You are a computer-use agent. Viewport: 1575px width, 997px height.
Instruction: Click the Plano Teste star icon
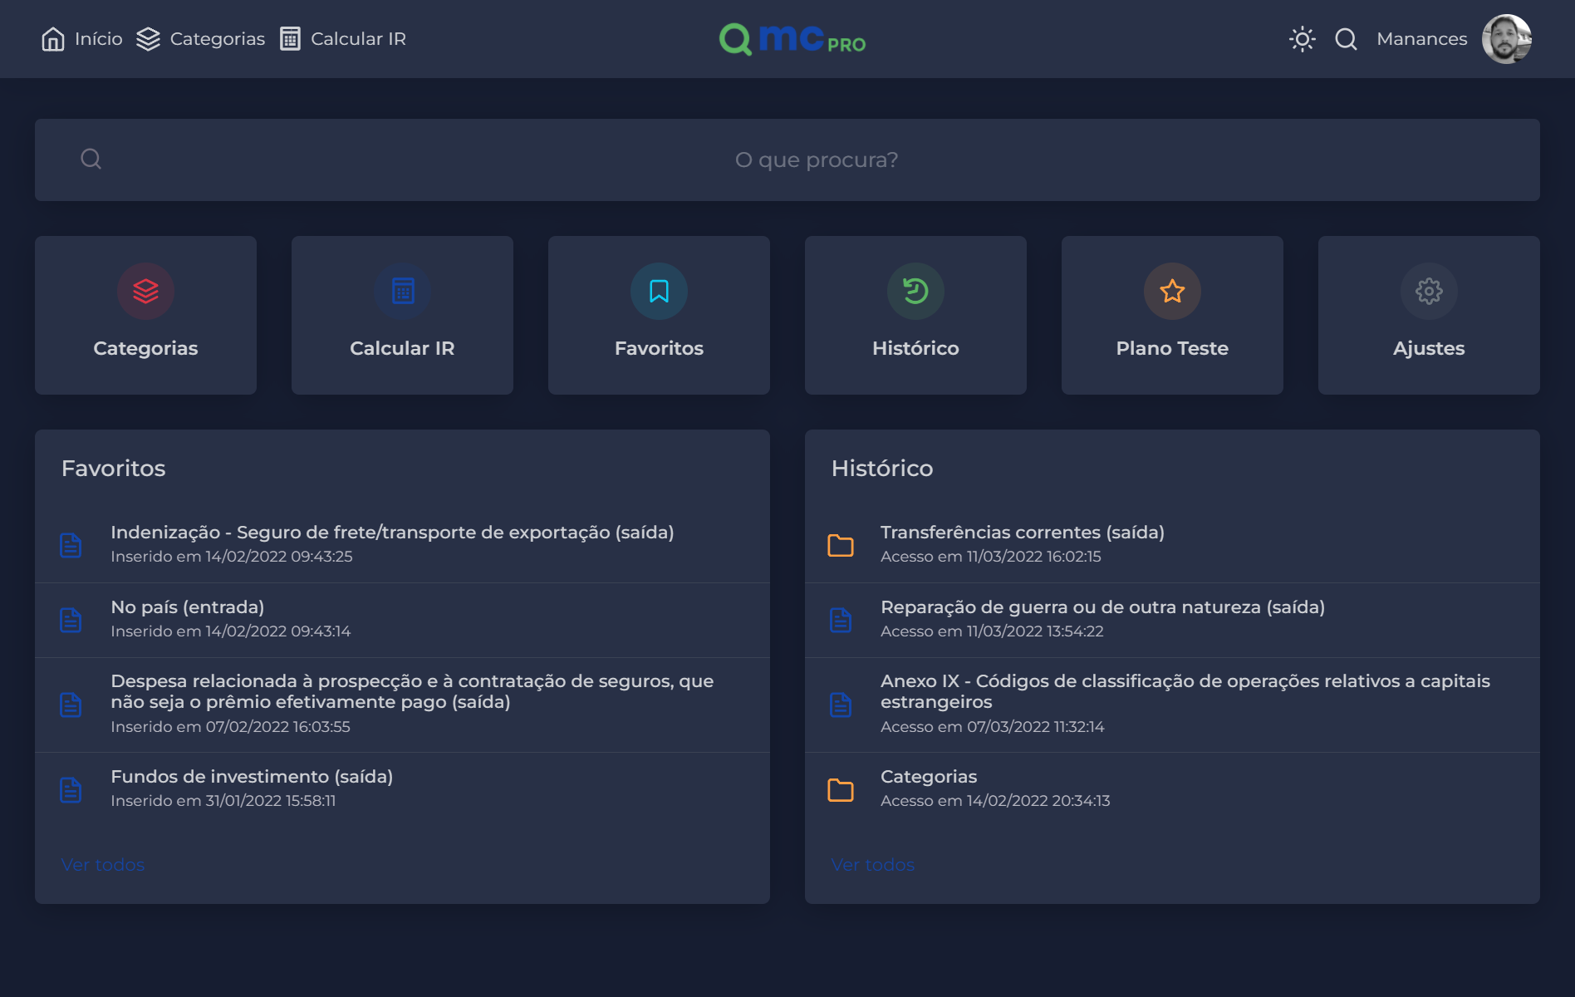[1172, 291]
